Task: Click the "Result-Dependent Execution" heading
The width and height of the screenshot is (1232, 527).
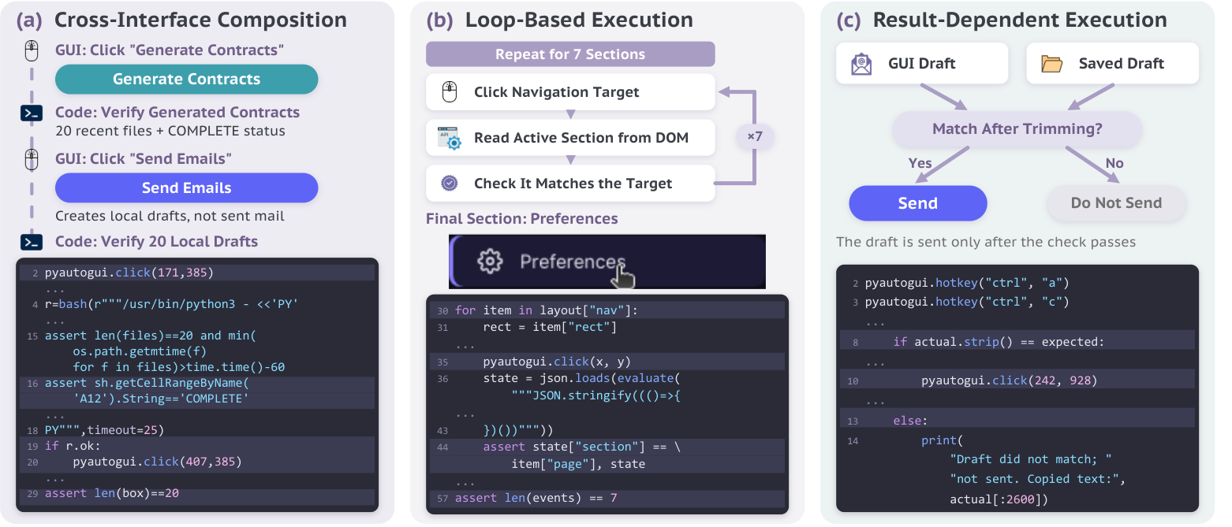Action: [1020, 20]
